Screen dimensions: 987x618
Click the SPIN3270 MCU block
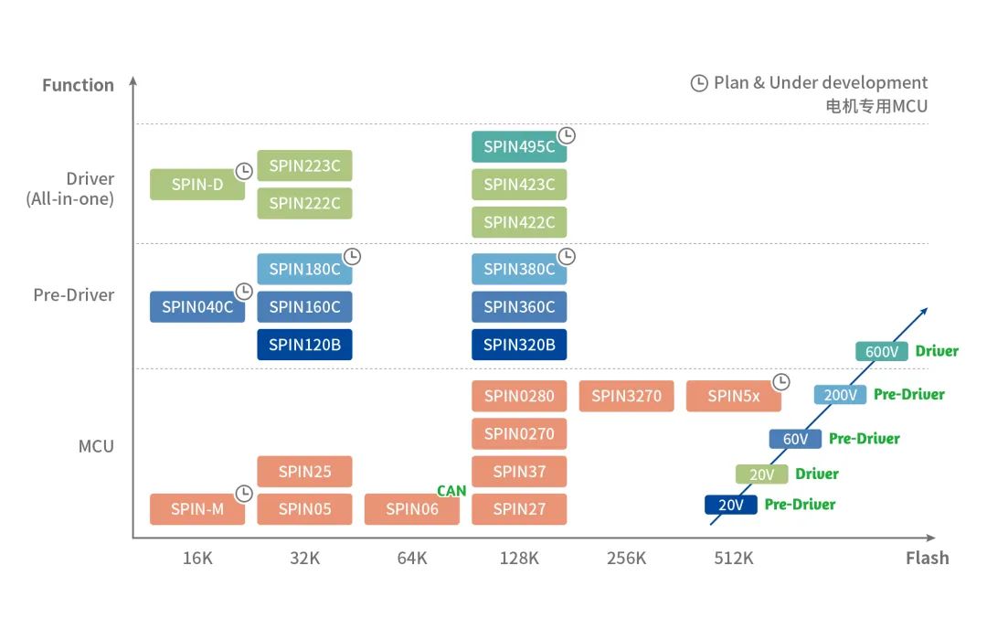point(626,396)
